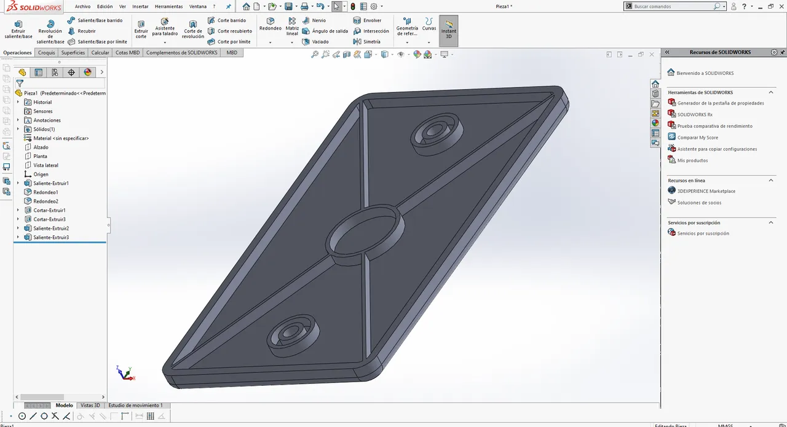
Task: Switch to the Calcular tab
Action: pos(100,53)
